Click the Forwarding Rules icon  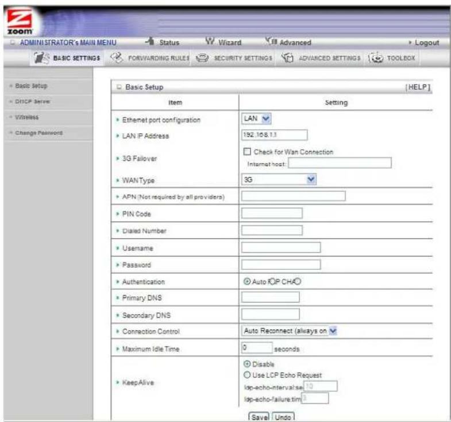point(117,57)
